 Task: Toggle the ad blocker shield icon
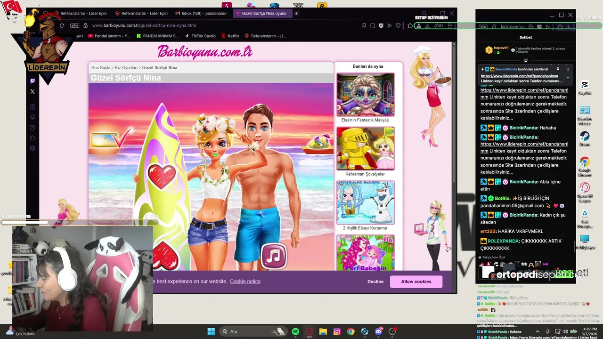point(381,25)
